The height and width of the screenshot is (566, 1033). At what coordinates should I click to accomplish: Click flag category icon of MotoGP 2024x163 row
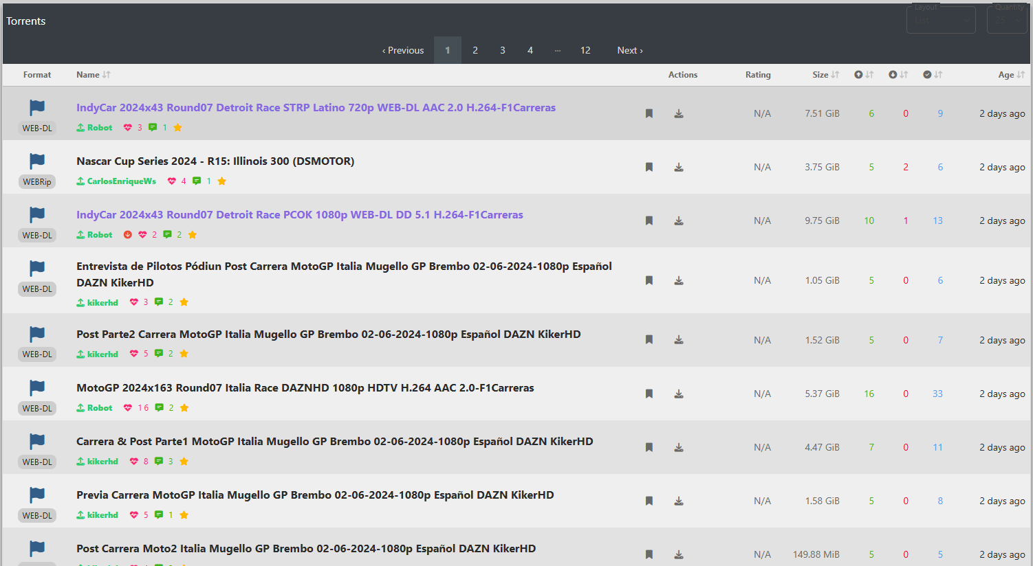tap(37, 388)
